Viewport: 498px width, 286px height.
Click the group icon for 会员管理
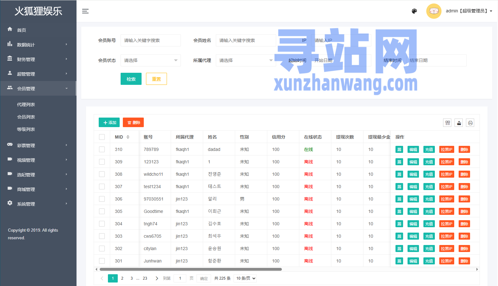[x=10, y=88]
